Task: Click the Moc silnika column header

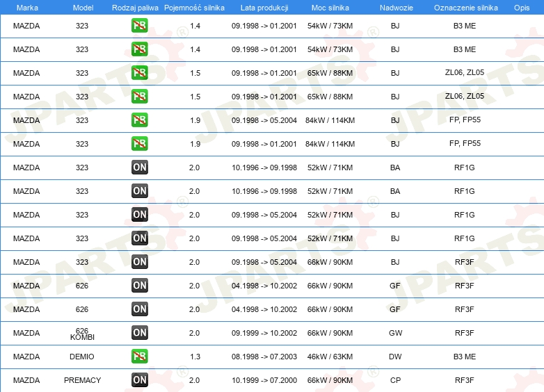Action: click(330, 8)
